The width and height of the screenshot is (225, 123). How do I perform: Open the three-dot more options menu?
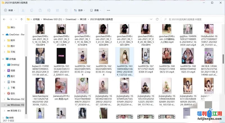pyautogui.click(x=109, y=10)
